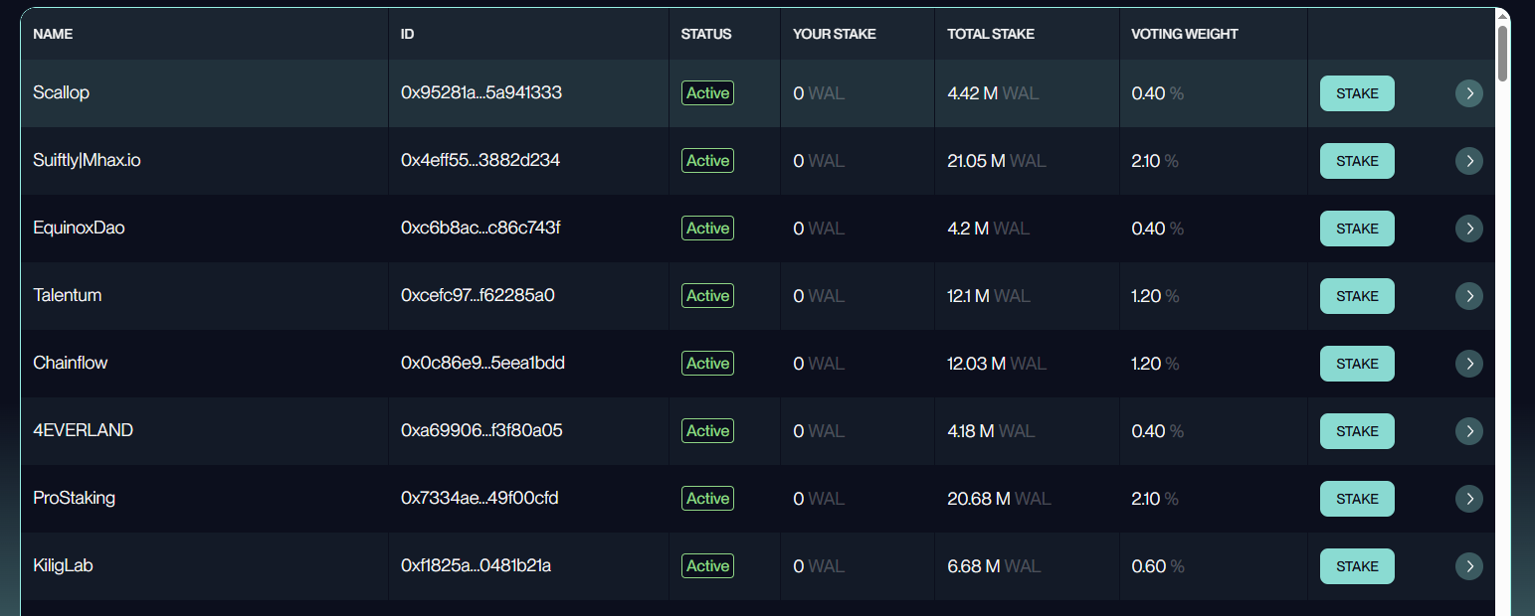This screenshot has width=1535, height=616.
Task: Click the 4.2 M WAL total stake
Action: click(989, 229)
